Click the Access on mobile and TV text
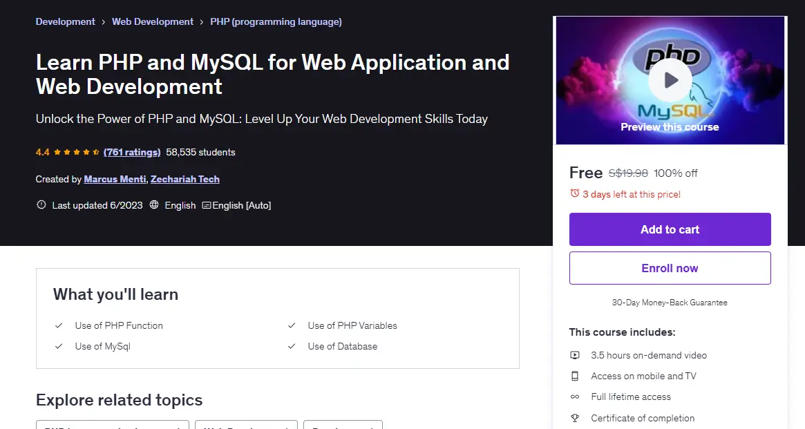This screenshot has width=805, height=429. click(x=644, y=376)
